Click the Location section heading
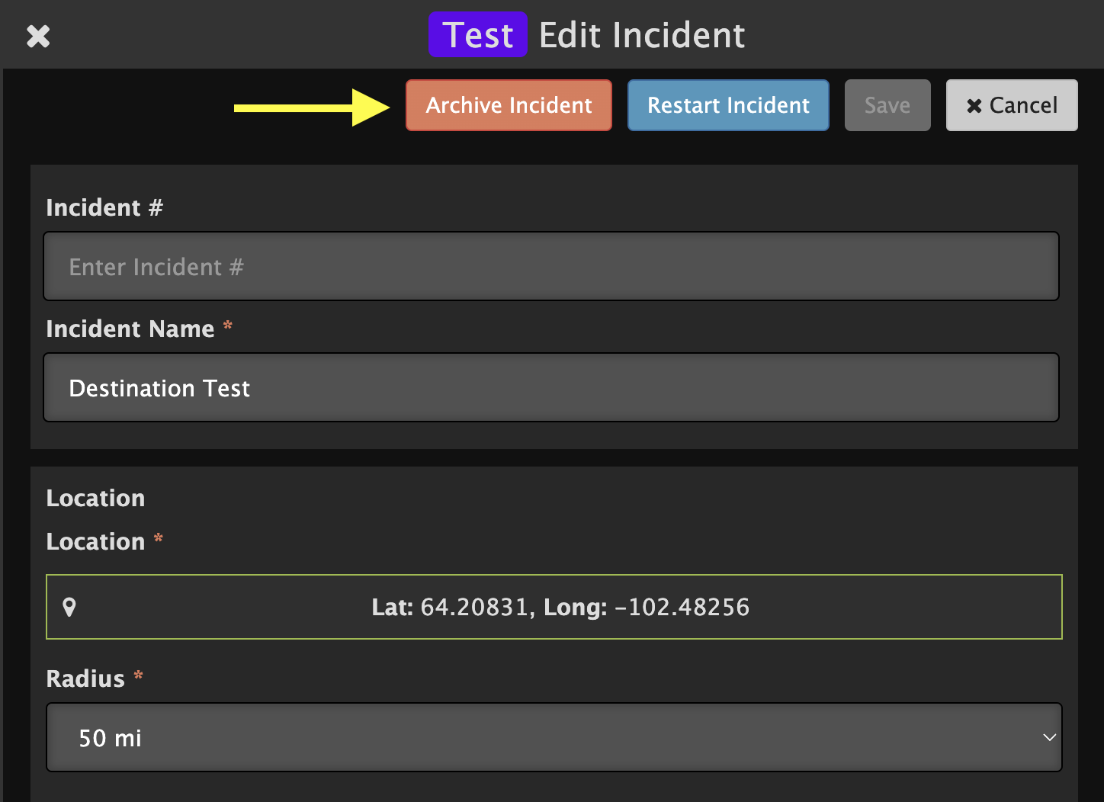Image resolution: width=1104 pixels, height=802 pixels. pos(95,498)
